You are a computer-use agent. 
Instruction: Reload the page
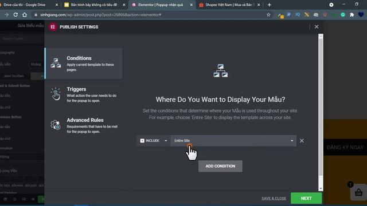tap(15, 15)
